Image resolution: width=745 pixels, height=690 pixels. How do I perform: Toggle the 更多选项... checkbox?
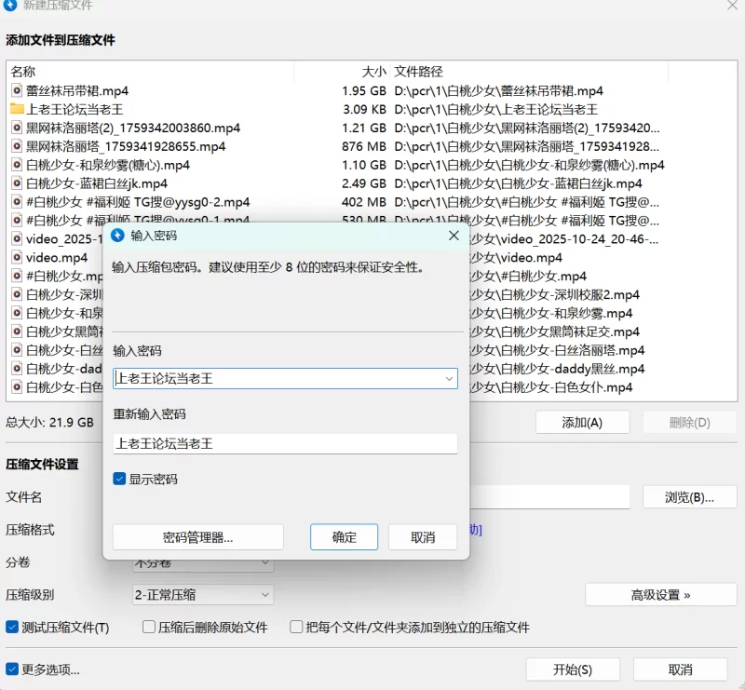click(12, 670)
